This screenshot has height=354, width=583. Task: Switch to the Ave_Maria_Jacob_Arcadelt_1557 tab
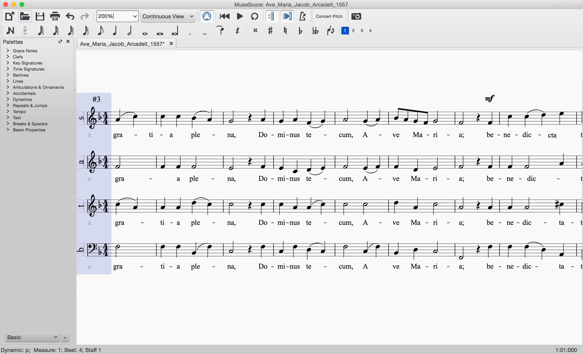point(122,44)
